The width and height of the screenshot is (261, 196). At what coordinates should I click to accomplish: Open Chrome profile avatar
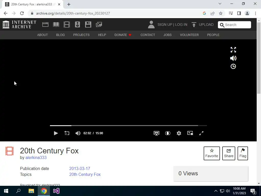tap(247, 13)
